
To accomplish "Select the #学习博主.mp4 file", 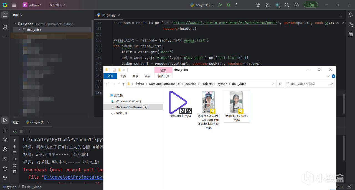I will pyautogui.click(x=181, y=104).
